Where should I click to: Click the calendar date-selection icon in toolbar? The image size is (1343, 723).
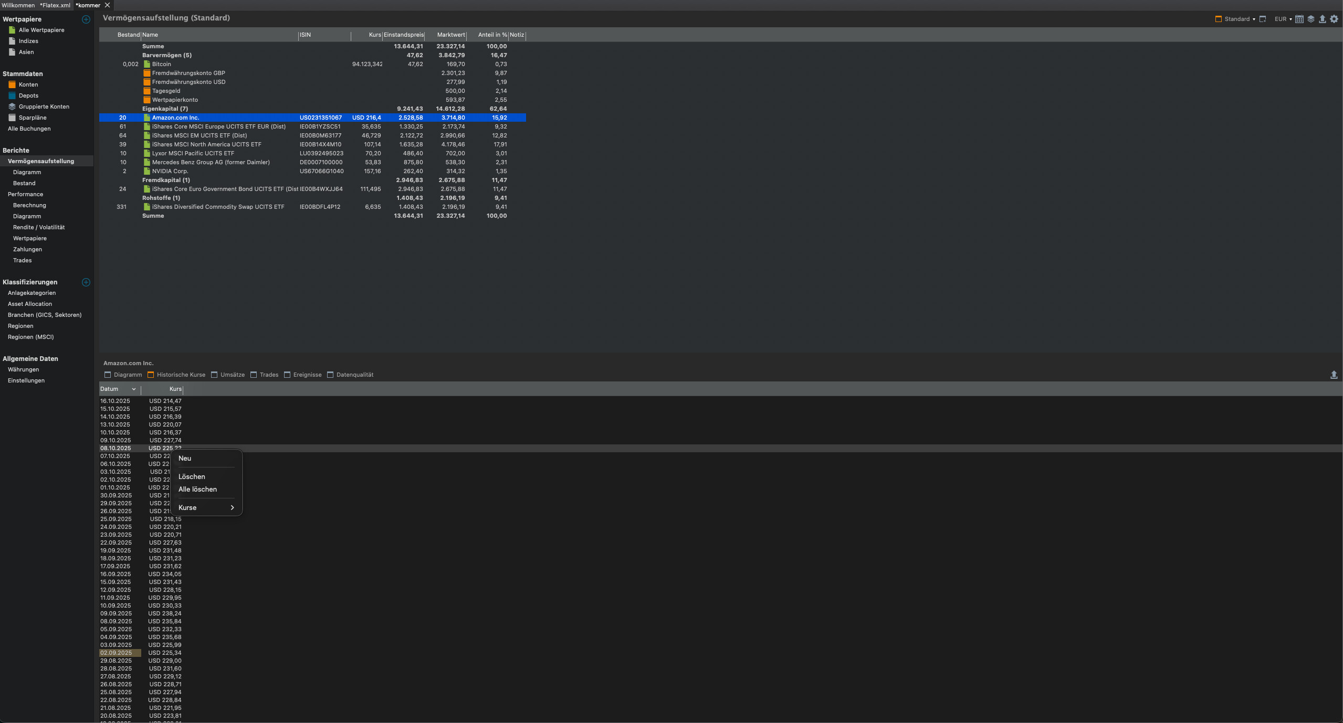coord(1299,19)
